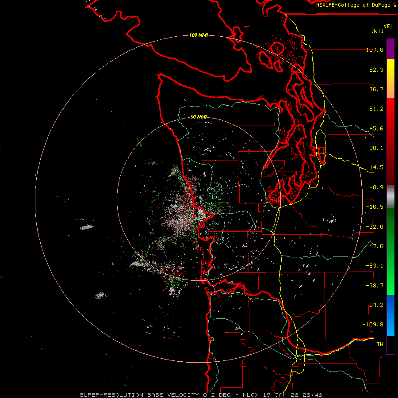Click the NEXLAB-College of DuPage label
The width and height of the screenshot is (398, 398).
point(356,5)
